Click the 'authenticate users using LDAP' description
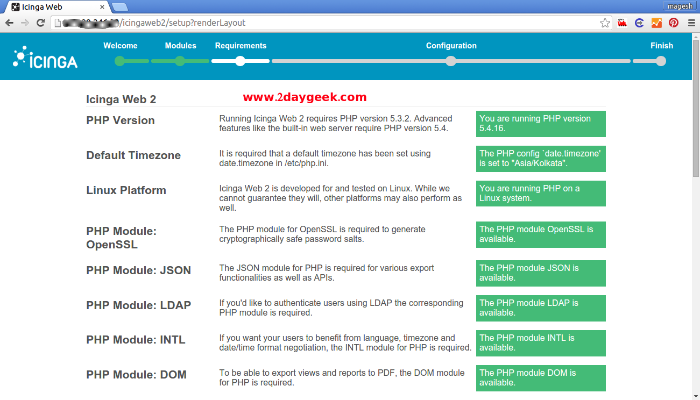Image resolution: width=700 pixels, height=400 pixels. click(x=341, y=308)
